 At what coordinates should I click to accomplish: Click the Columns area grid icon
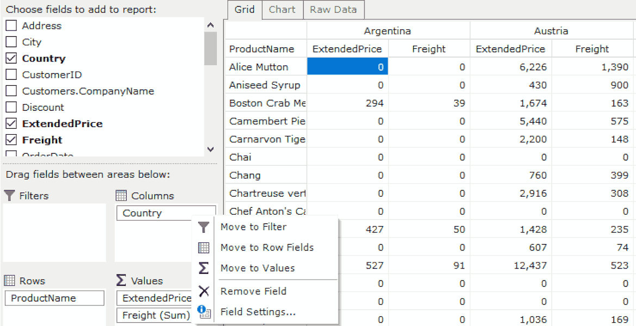tap(122, 196)
